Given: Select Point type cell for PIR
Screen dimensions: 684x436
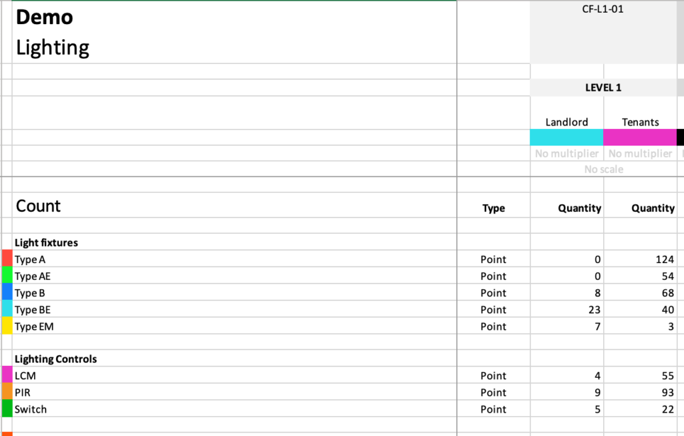Looking at the screenshot, I should (x=494, y=393).
